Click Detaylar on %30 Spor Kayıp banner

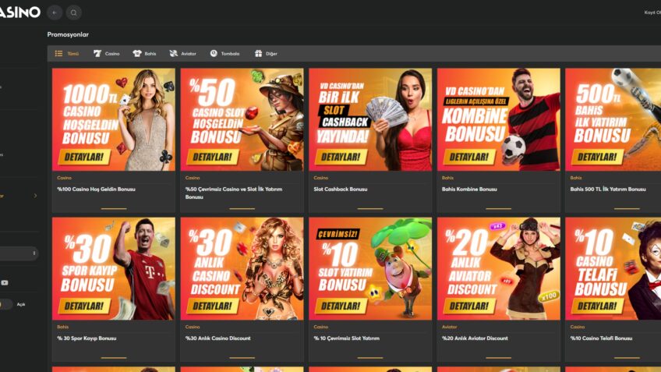tap(83, 306)
